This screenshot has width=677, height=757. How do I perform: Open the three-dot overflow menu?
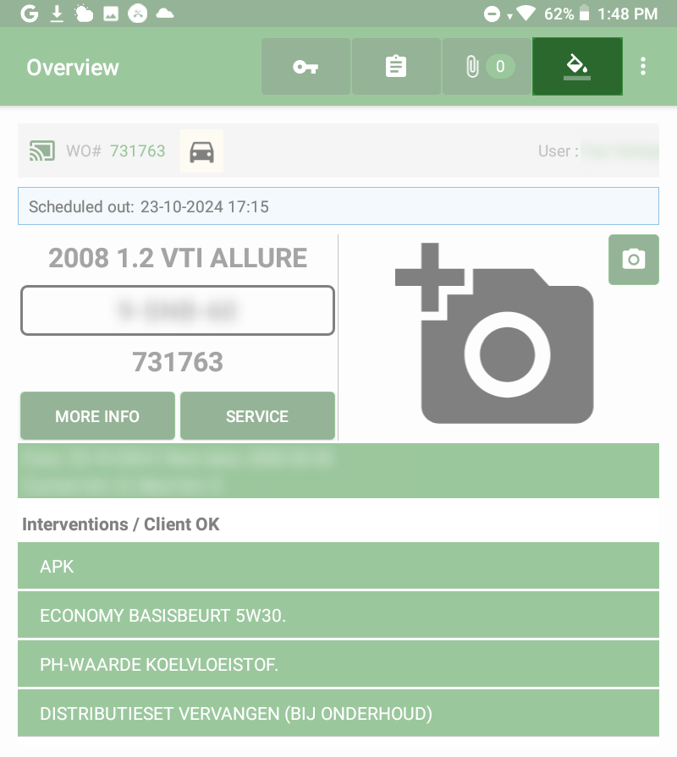coord(644,67)
